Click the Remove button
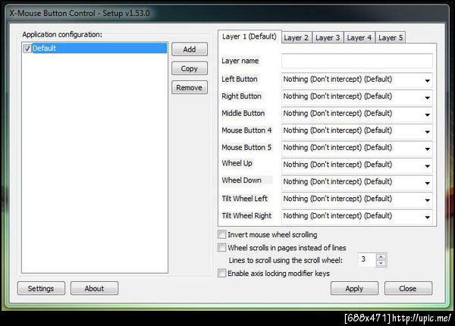The height and width of the screenshot is (326, 455). point(190,87)
